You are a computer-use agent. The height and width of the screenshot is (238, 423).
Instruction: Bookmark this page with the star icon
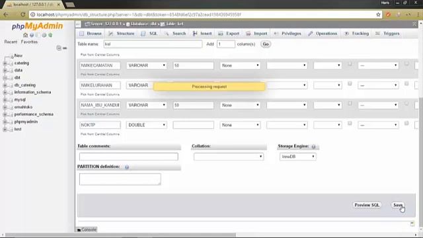coord(378,15)
